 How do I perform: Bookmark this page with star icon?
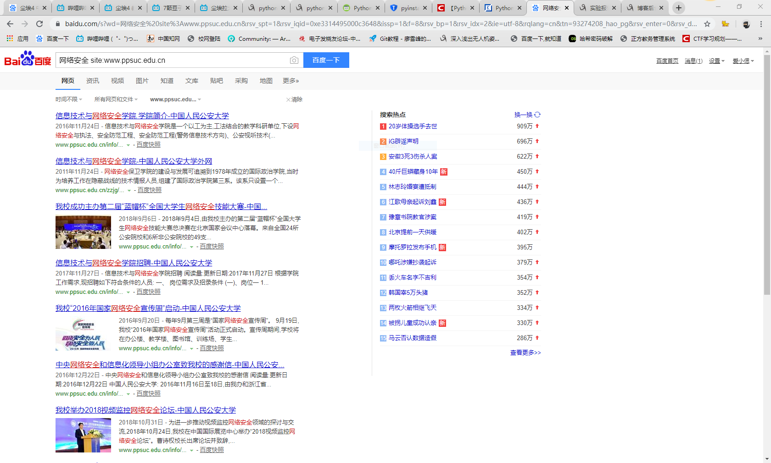point(707,24)
